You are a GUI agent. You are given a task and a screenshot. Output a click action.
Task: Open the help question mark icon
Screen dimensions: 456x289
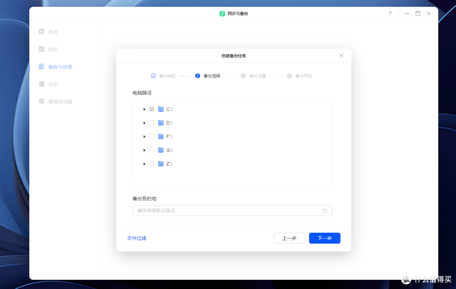pos(390,13)
